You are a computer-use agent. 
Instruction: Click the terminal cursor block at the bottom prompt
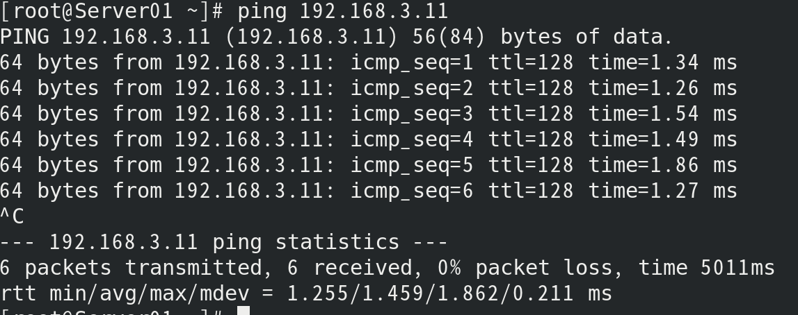pos(243,311)
